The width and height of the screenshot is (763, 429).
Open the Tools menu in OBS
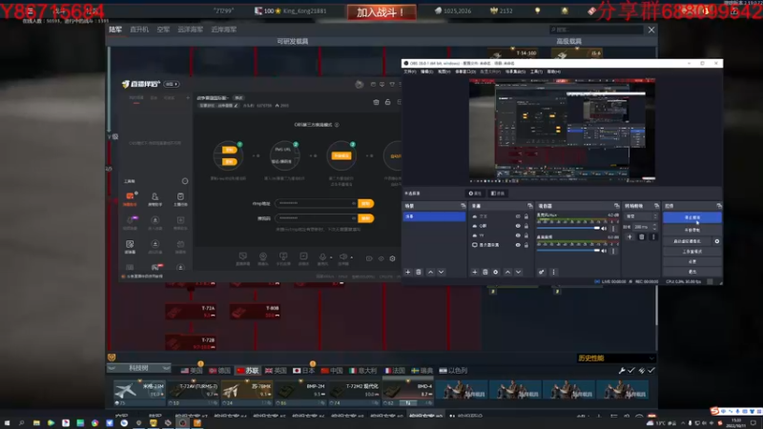[x=536, y=71]
